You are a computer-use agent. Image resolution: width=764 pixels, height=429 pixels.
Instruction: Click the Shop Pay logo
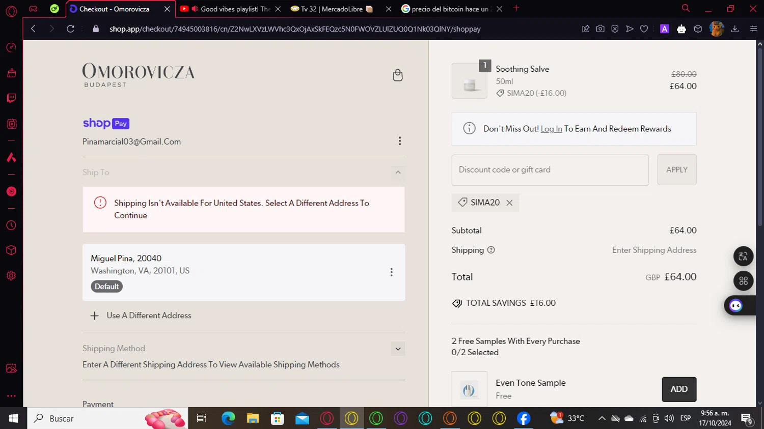point(106,123)
